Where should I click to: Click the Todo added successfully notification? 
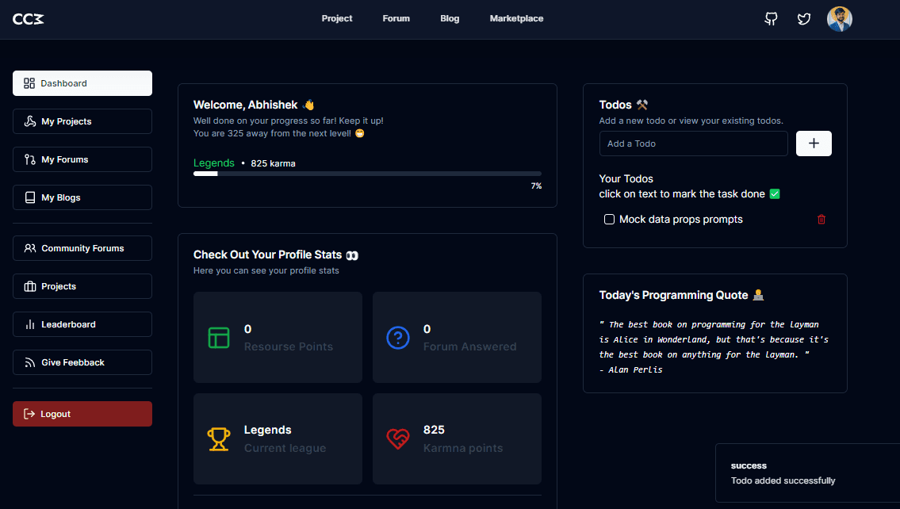(806, 473)
